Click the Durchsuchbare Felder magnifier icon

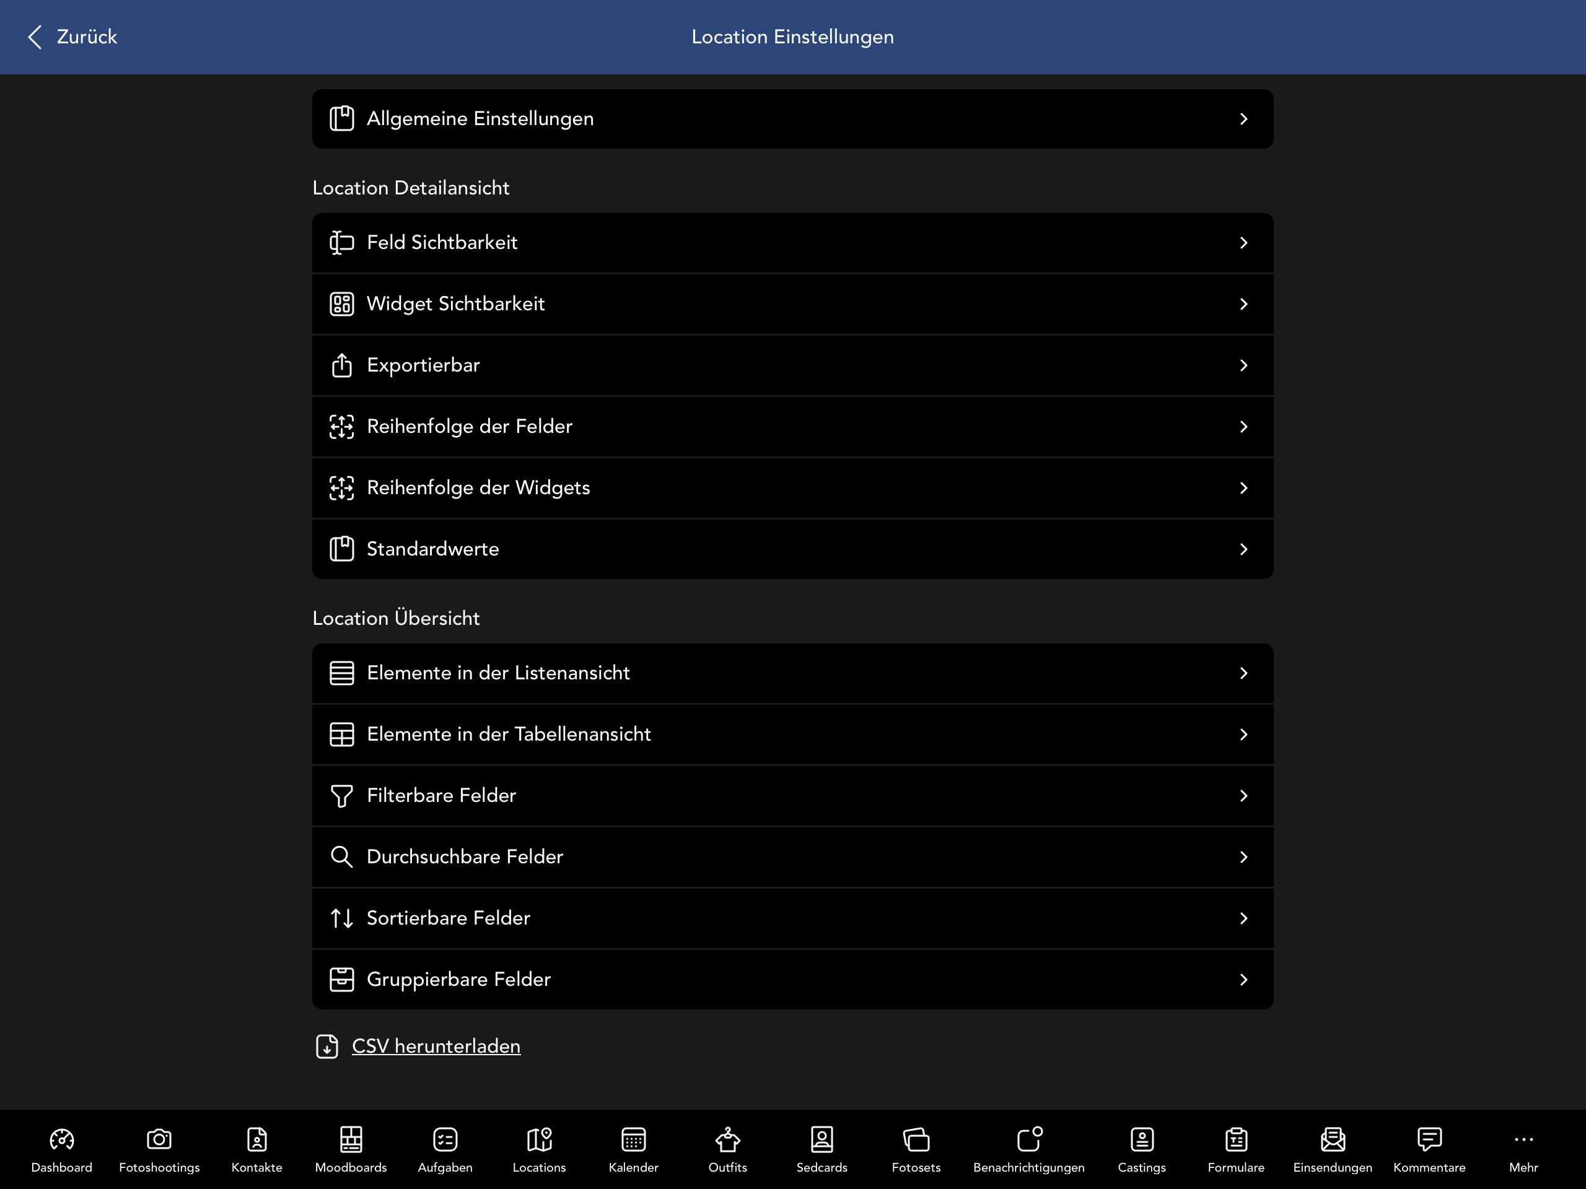(x=341, y=856)
